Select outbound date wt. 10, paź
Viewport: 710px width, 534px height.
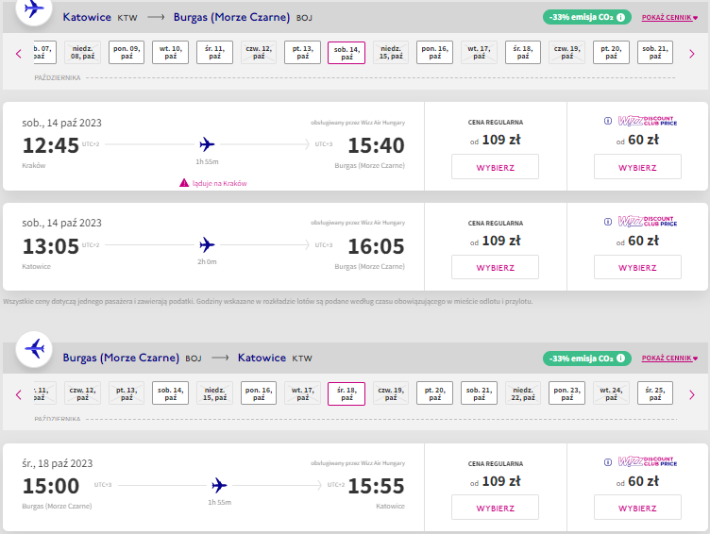tap(170, 52)
